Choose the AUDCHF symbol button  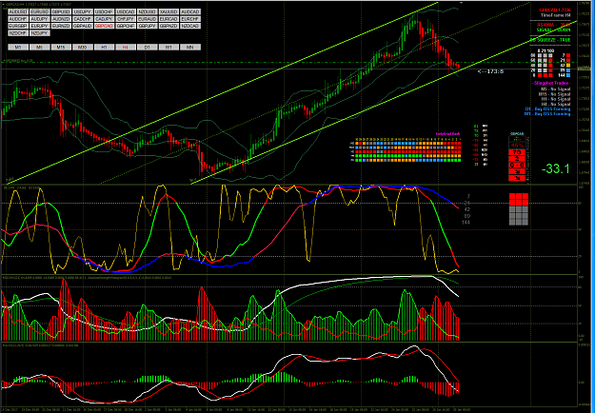(x=18, y=19)
